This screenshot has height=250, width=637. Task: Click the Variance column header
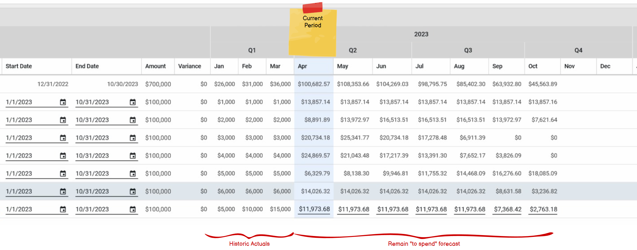click(189, 66)
